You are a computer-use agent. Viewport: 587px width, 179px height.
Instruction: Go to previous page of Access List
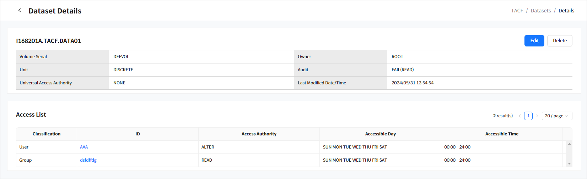click(x=520, y=116)
